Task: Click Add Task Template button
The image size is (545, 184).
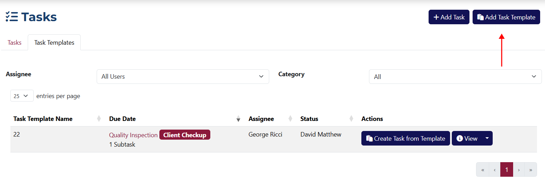Action: point(506,17)
